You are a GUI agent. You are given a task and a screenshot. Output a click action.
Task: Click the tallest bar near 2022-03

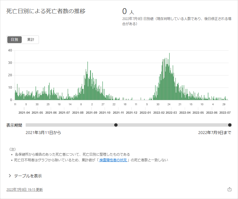(169, 77)
